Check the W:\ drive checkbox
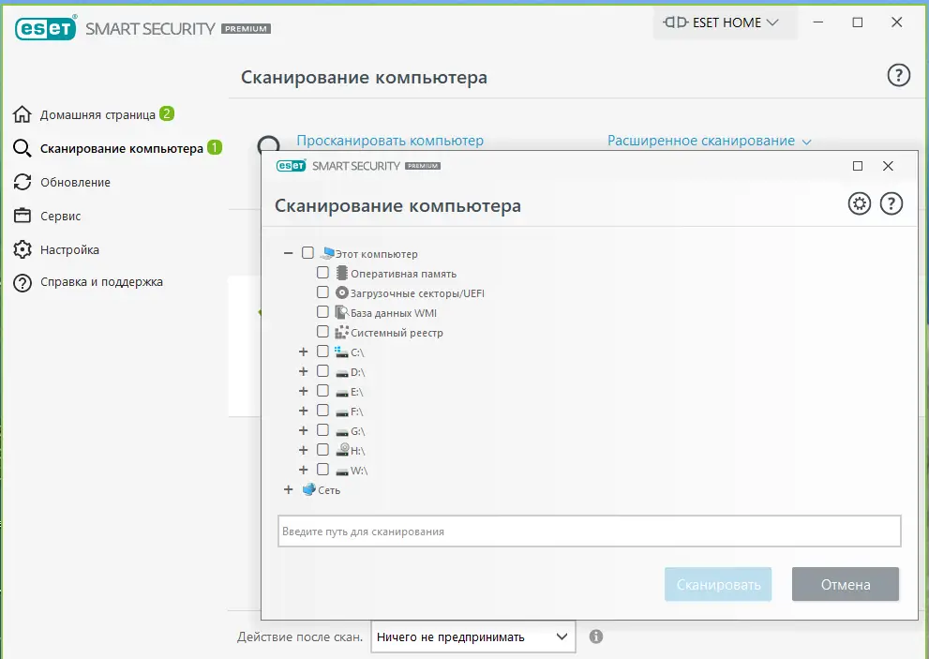 point(322,469)
